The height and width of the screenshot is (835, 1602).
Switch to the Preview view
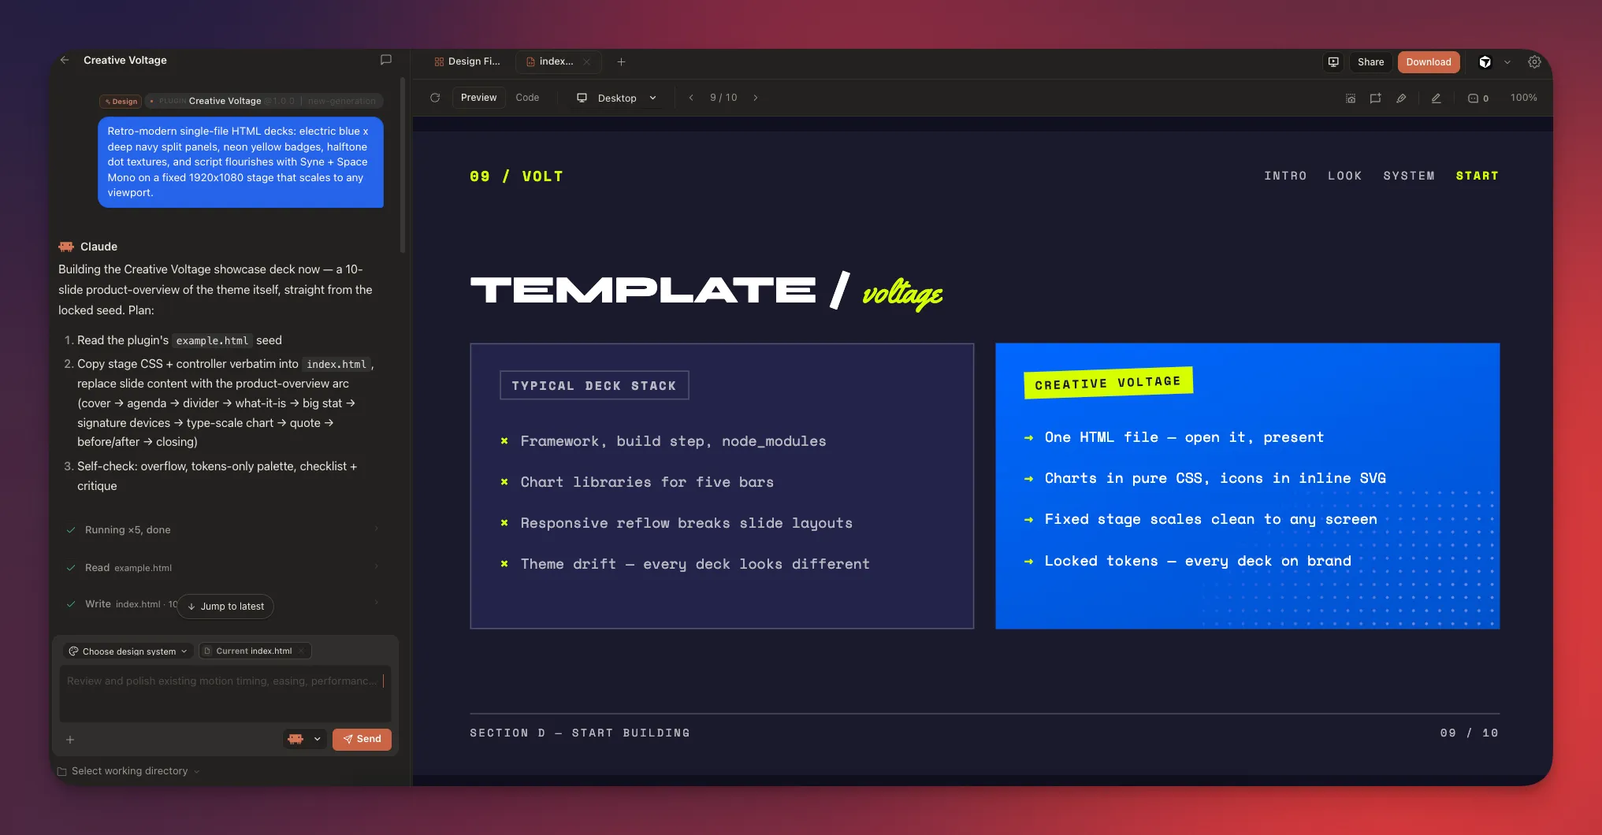(478, 98)
